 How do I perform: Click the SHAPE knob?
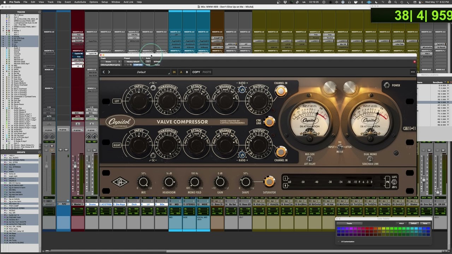tap(245, 182)
